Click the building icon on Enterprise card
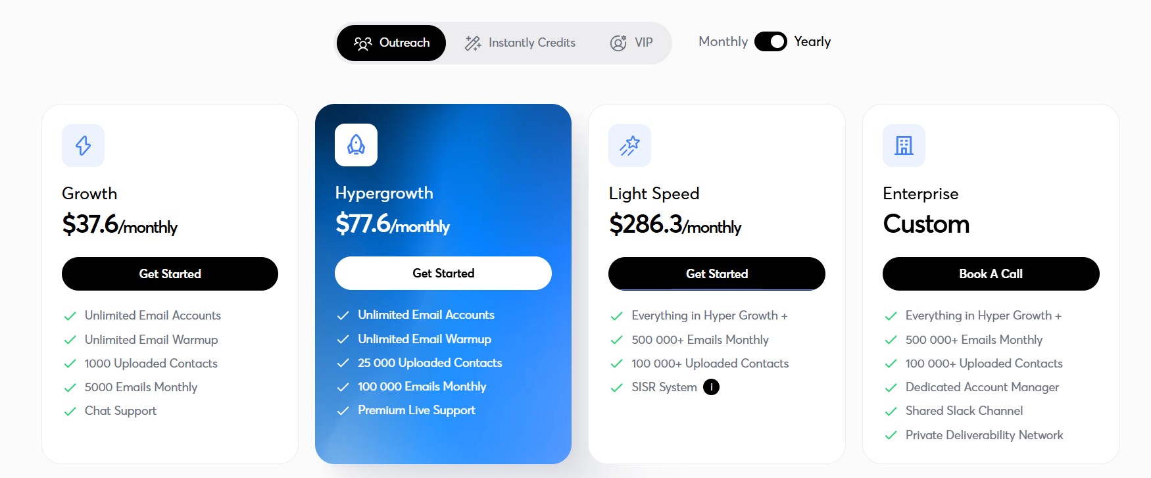 pos(904,145)
